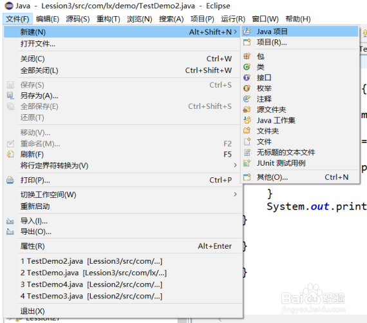The height and width of the screenshot is (323, 367).
Task: Select Java 项目 in the New submenu
Action: [x=300, y=32]
